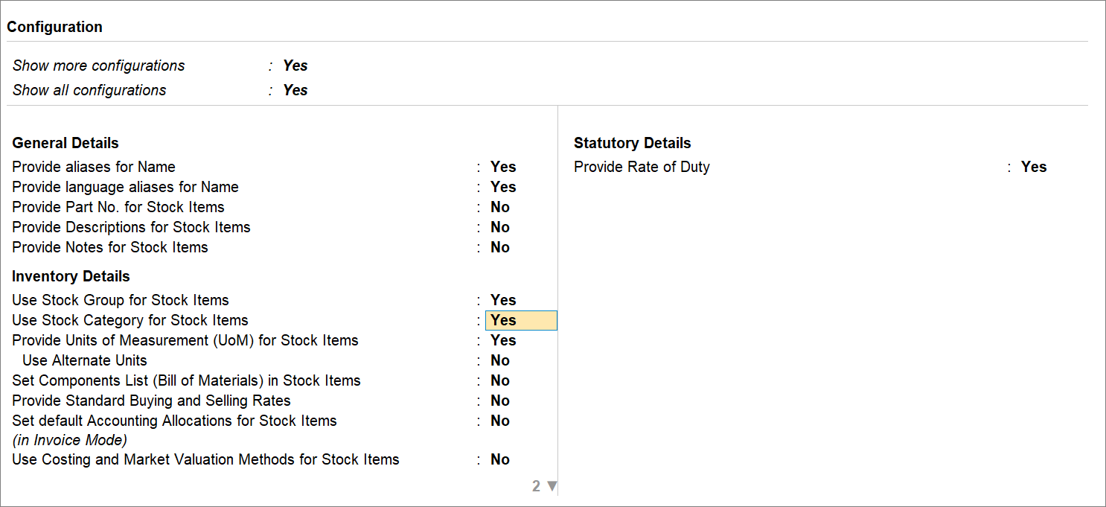The image size is (1106, 507).
Task: Toggle Use Alternate Units value
Action: pyautogui.click(x=500, y=360)
